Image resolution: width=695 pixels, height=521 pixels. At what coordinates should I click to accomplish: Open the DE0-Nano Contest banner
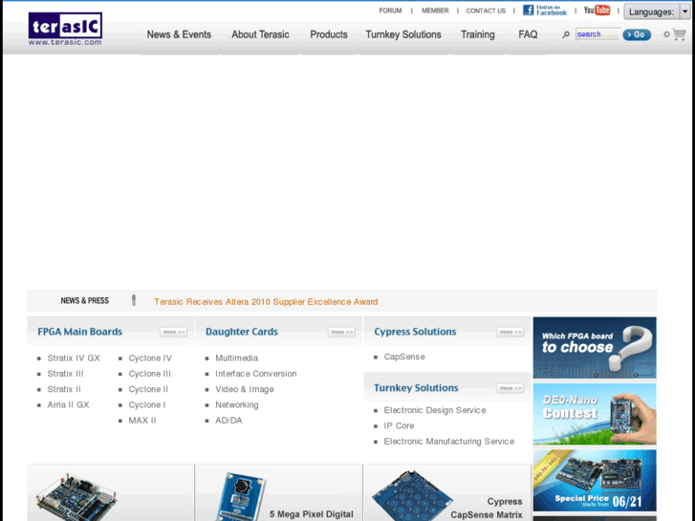[595, 414]
